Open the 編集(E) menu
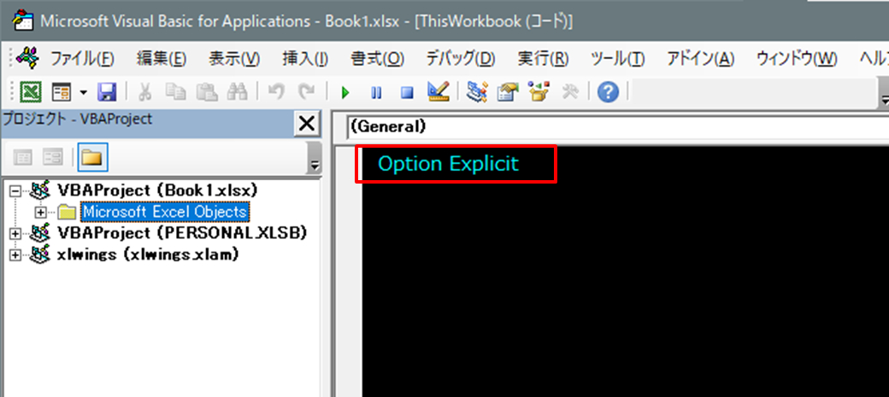The width and height of the screenshot is (889, 397). 161,58
